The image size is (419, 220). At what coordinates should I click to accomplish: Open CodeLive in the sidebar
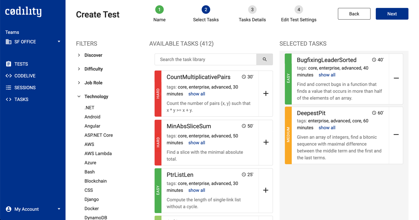pos(25,76)
